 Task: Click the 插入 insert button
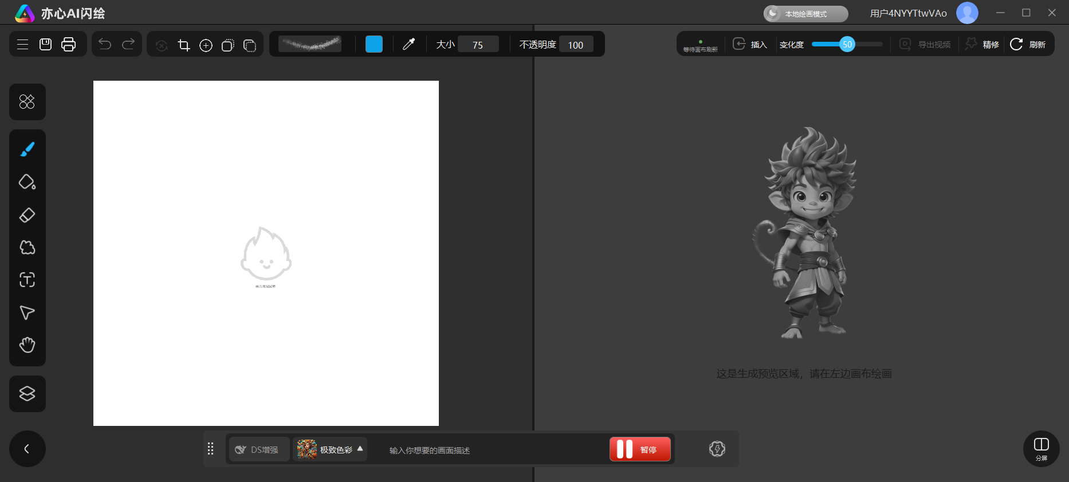(x=750, y=44)
